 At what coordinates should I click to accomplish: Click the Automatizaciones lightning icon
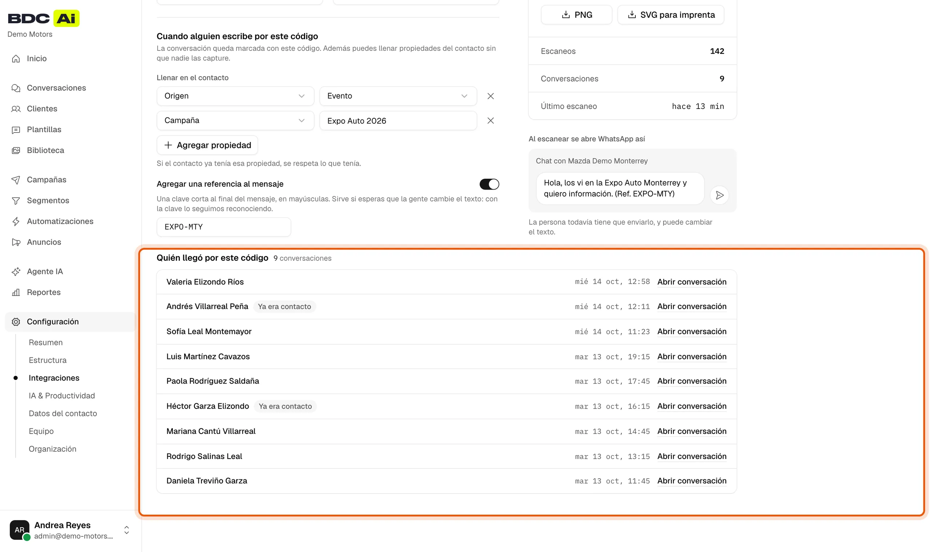click(16, 222)
